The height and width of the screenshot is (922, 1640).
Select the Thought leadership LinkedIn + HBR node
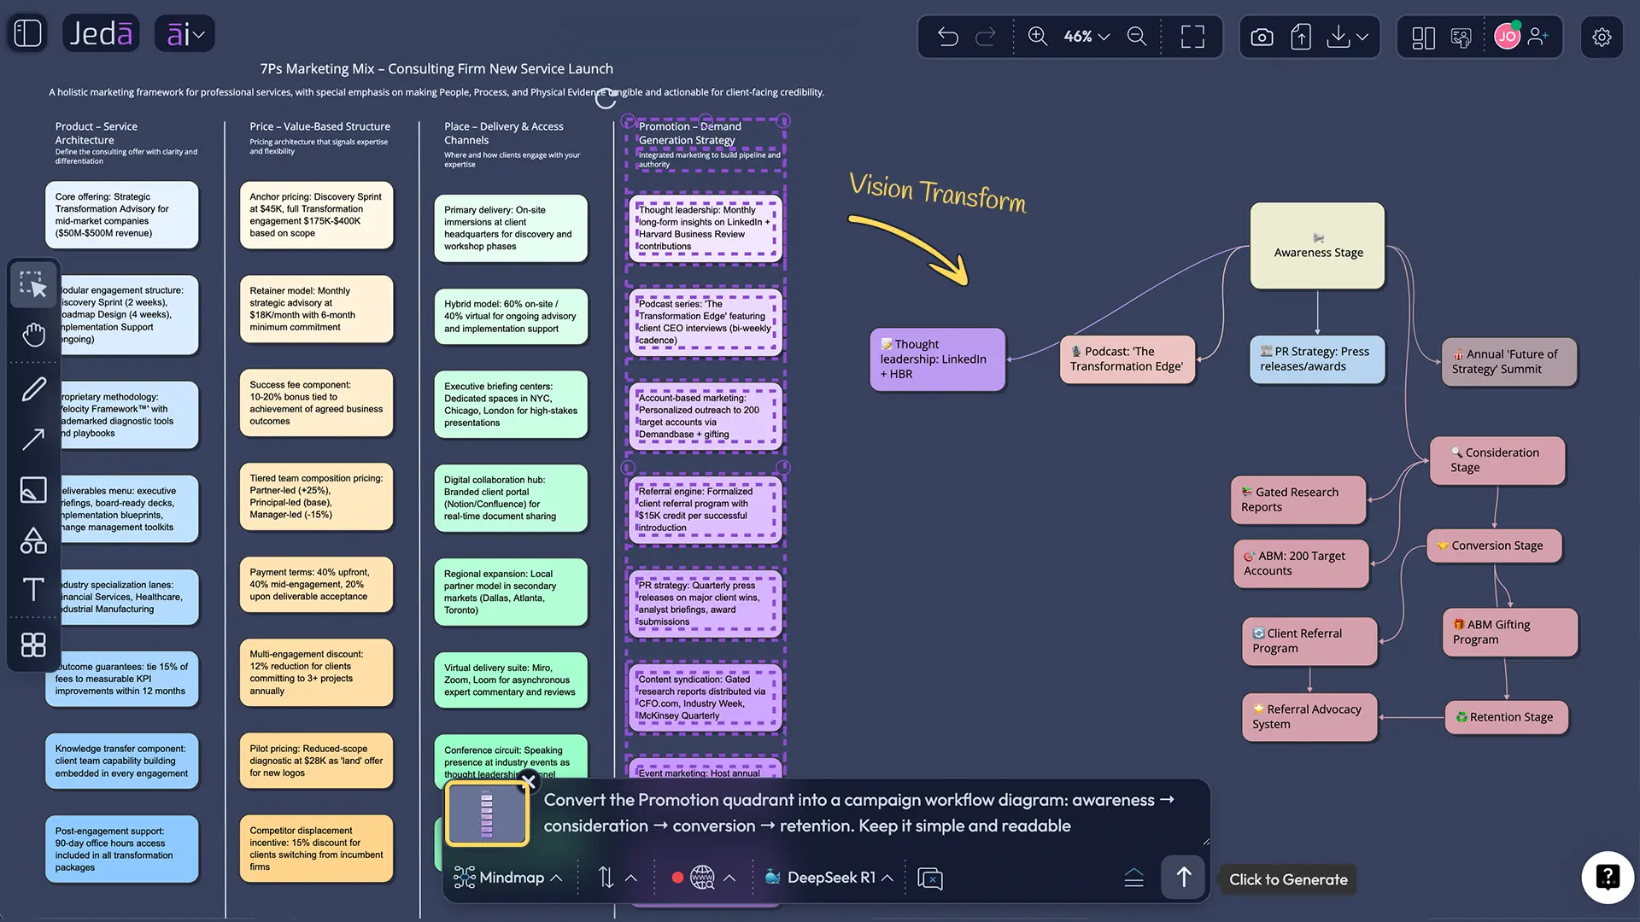[937, 359]
